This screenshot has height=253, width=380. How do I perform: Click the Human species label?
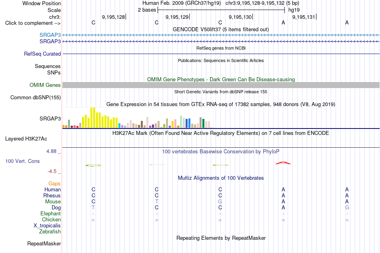[x=52, y=190]
